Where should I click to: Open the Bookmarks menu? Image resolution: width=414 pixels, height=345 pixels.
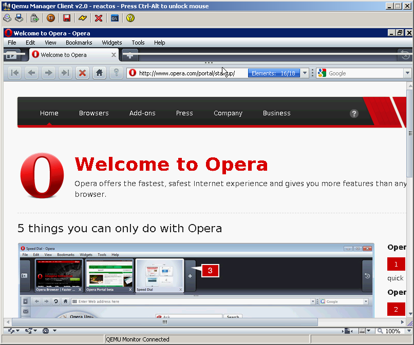coord(79,43)
